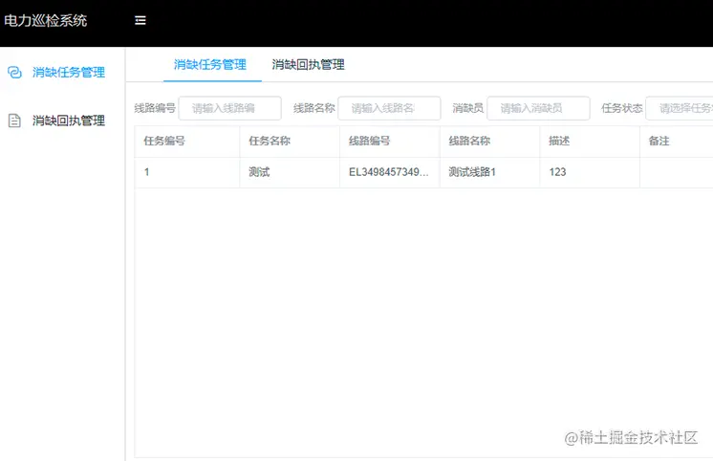Switch to the 消缺任务管理 tab
The height and width of the screenshot is (461, 713).
(210, 65)
